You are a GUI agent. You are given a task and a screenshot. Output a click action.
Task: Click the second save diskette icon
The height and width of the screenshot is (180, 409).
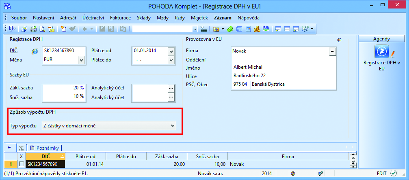(111, 29)
